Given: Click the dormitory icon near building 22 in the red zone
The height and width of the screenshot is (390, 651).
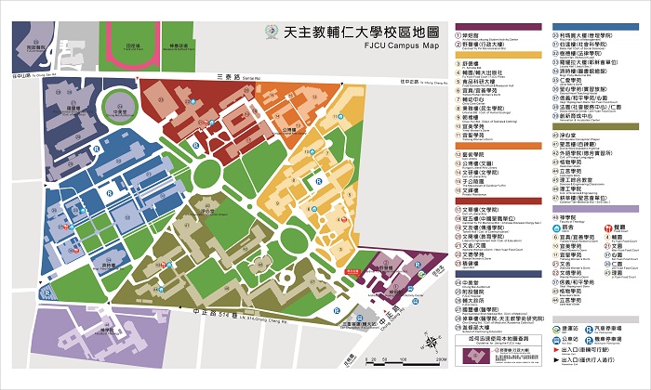Looking at the screenshot, I should 193,101.
